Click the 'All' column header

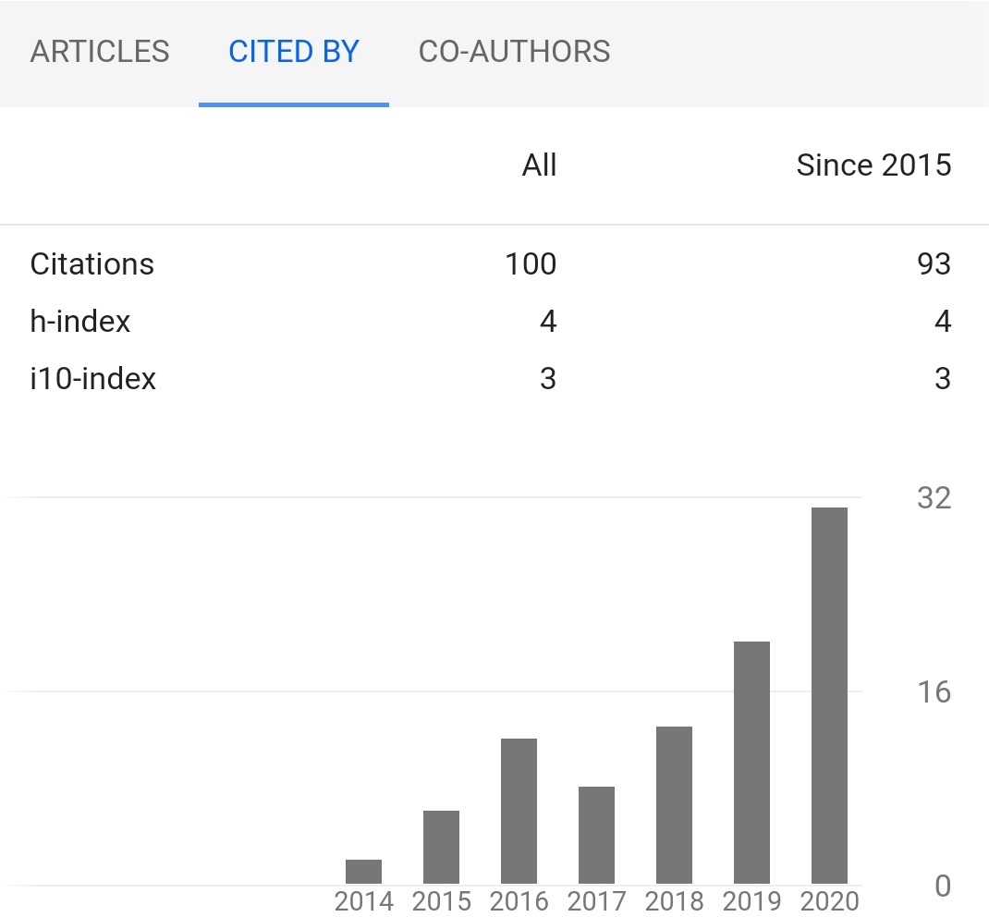click(x=539, y=165)
